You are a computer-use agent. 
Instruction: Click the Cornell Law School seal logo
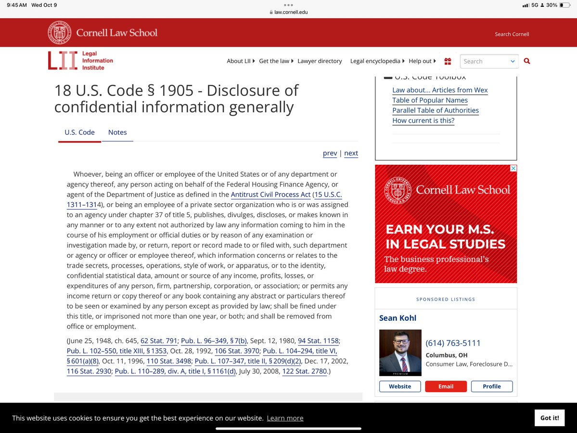pos(60,33)
